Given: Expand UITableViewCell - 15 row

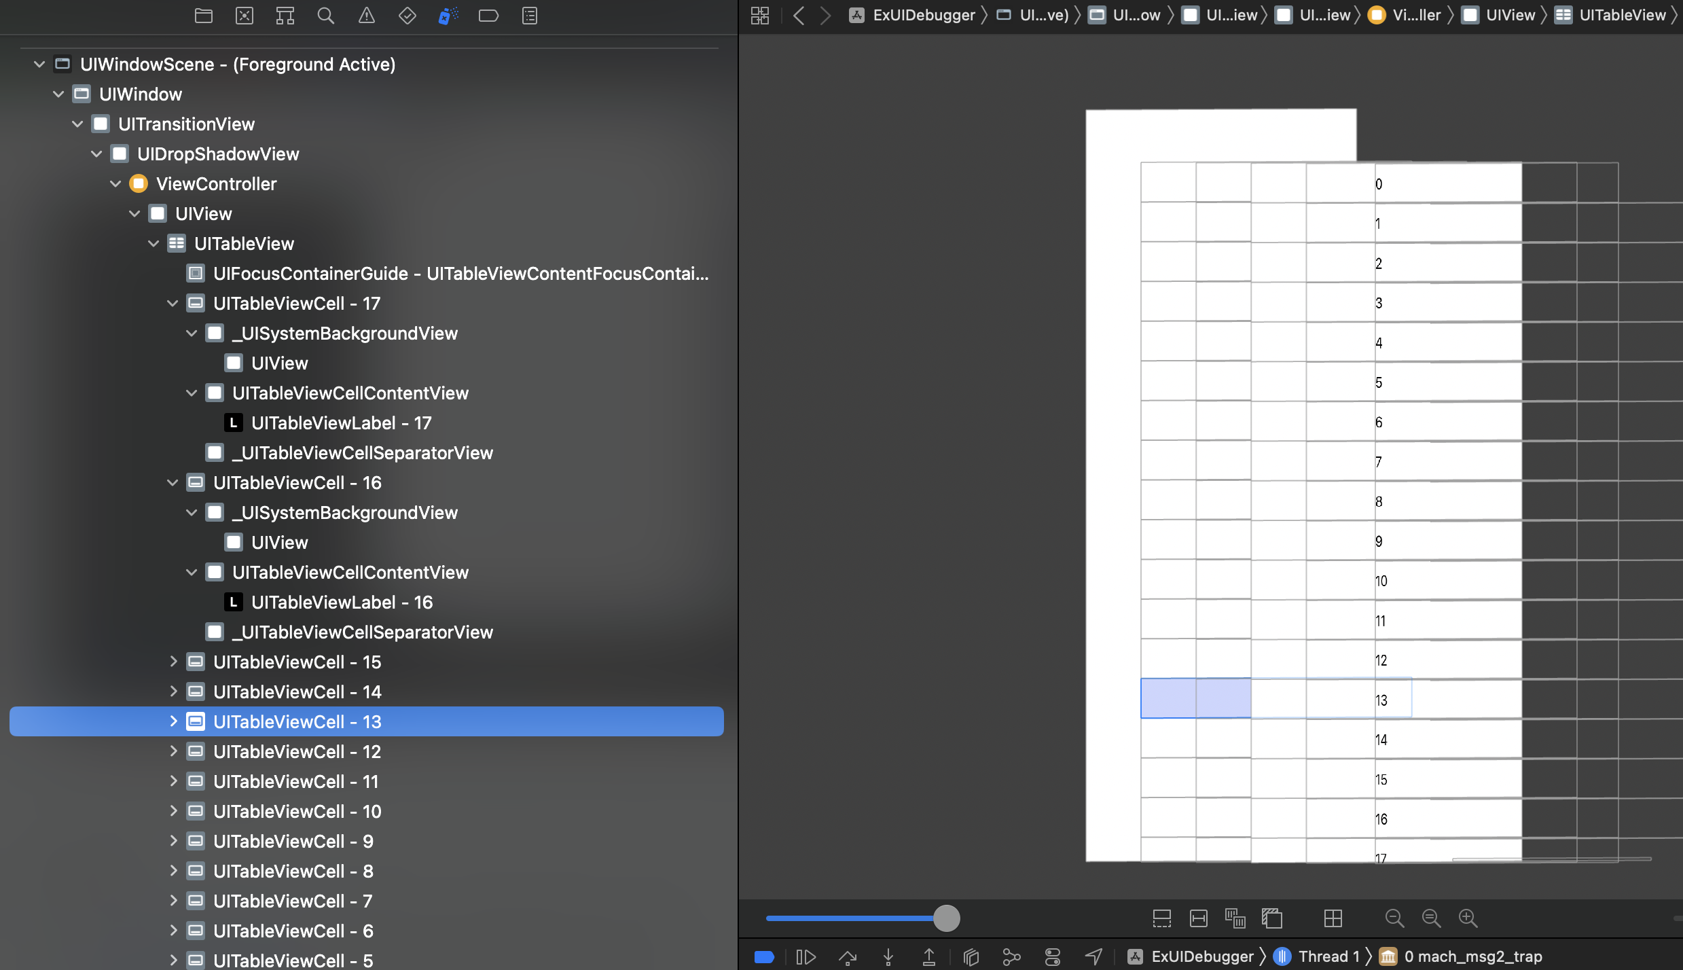Looking at the screenshot, I should pyautogui.click(x=173, y=662).
